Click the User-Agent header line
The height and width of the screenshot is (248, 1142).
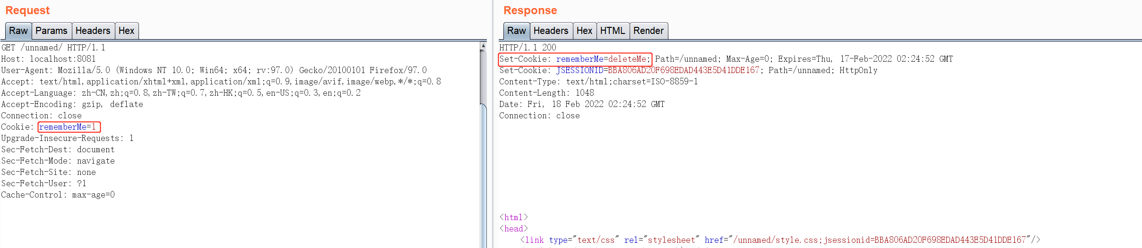[214, 70]
